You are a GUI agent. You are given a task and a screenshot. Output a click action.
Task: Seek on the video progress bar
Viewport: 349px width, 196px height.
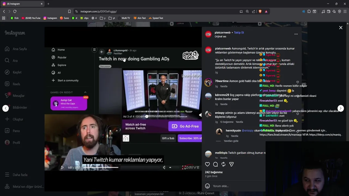click(x=121, y=167)
